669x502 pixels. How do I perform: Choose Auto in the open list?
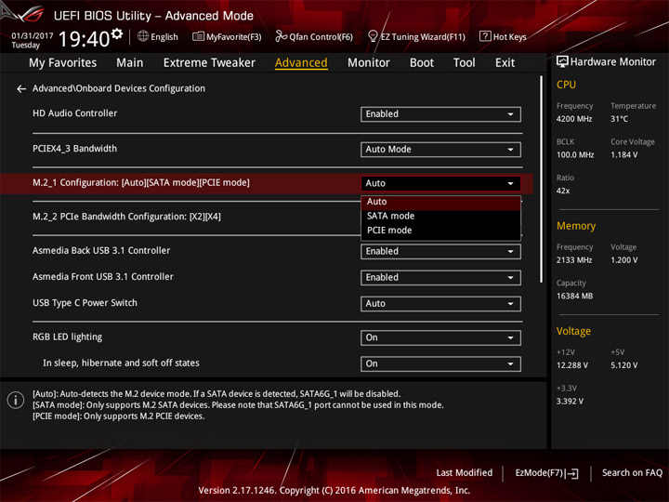pos(440,202)
